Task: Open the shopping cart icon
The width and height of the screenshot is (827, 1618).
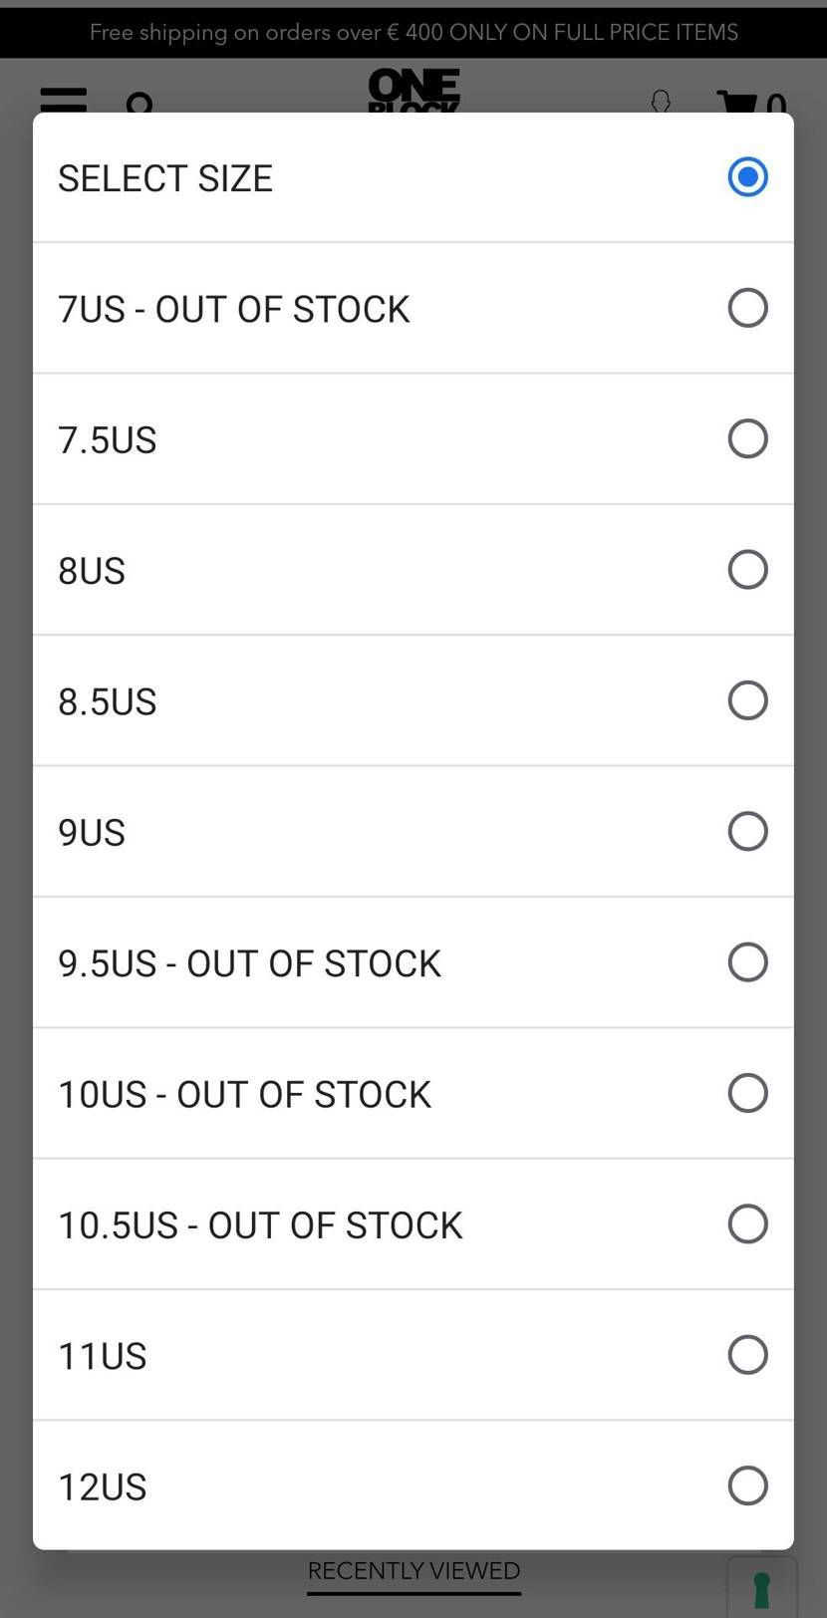Action: [x=737, y=101]
